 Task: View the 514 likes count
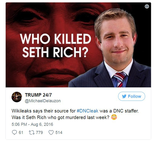click(x=59, y=132)
